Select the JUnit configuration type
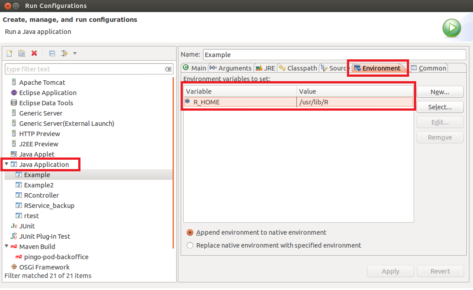The height and width of the screenshot is (290, 473). pyautogui.click(x=27, y=226)
